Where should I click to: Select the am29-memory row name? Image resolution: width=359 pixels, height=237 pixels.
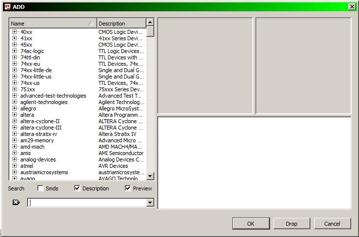pyautogui.click(x=37, y=140)
